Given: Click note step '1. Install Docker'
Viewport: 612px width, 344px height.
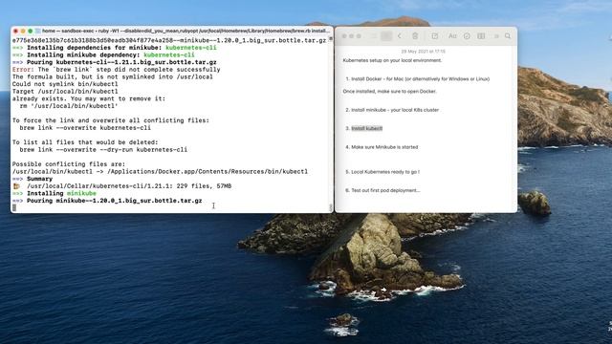Looking at the screenshot, I should tap(418, 78).
